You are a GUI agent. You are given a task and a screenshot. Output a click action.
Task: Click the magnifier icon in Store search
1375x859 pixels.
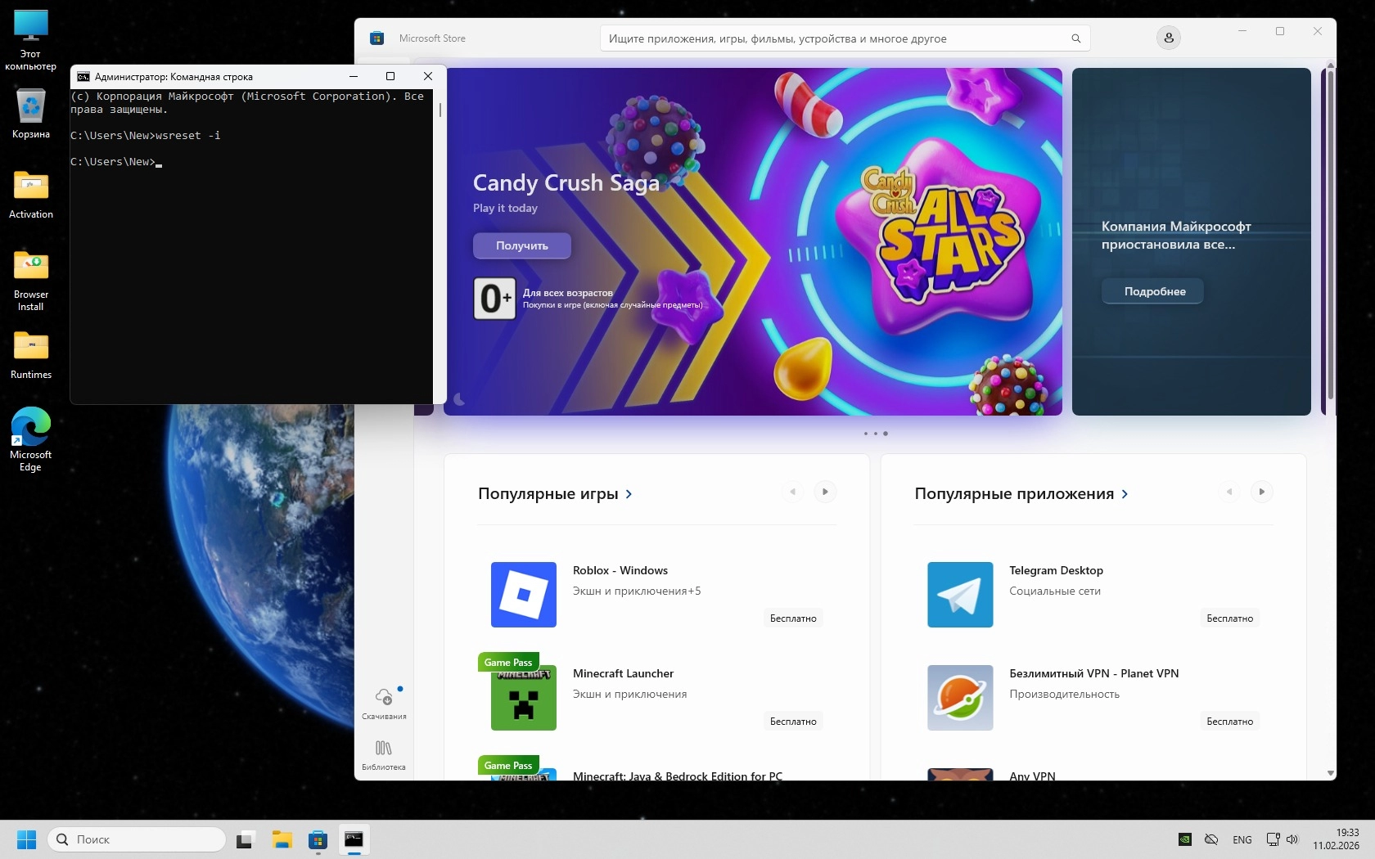pyautogui.click(x=1075, y=38)
